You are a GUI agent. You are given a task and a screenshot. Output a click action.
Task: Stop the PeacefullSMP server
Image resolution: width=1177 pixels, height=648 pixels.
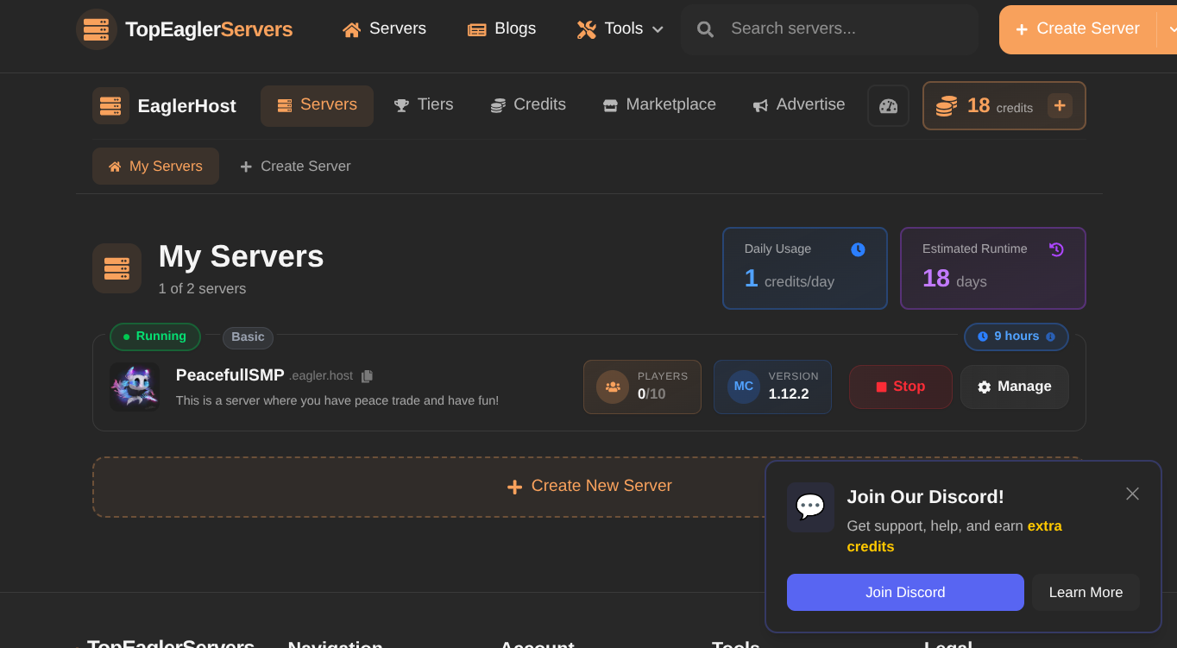click(x=900, y=387)
